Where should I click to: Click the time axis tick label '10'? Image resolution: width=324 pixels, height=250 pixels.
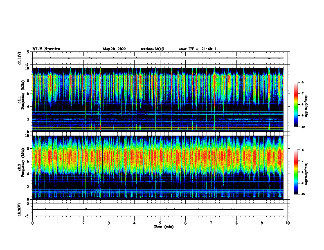click(x=288, y=223)
